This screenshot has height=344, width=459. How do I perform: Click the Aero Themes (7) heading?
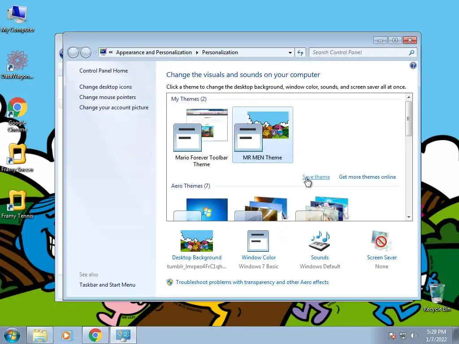(191, 186)
